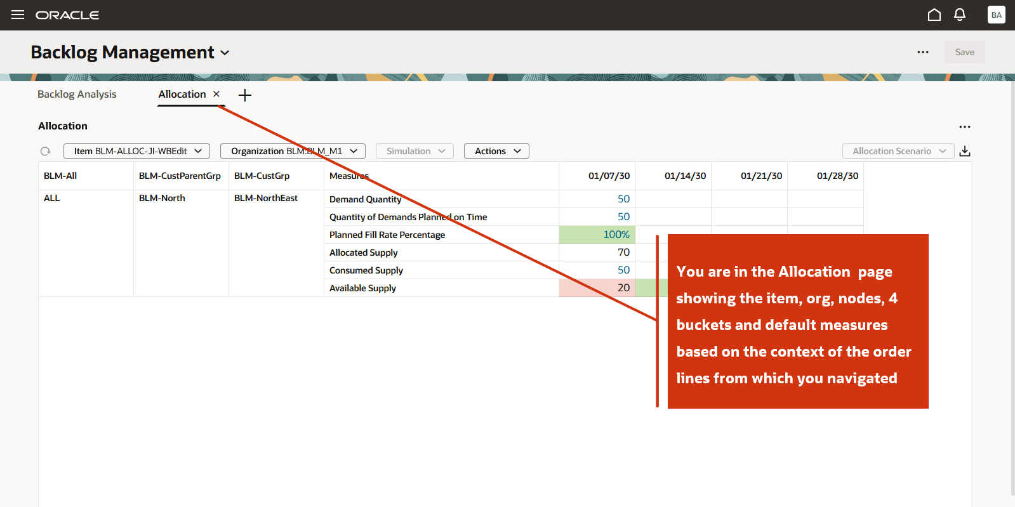Click the Available Supply measure label
Viewport: 1015px width, 507px height.
click(x=362, y=288)
